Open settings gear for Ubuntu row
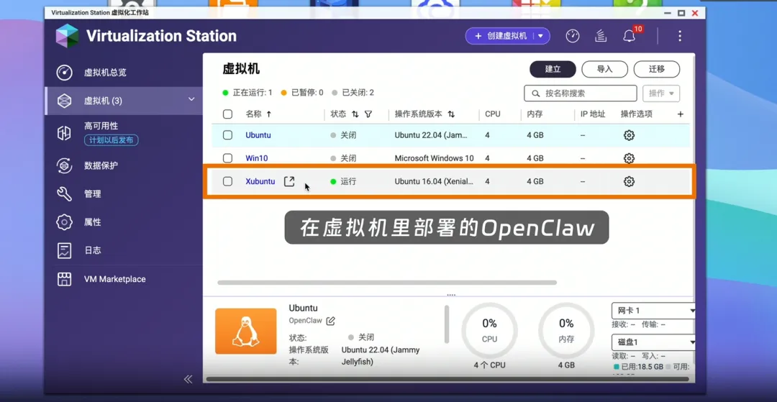Viewport: 777px width, 402px height. tap(629, 135)
